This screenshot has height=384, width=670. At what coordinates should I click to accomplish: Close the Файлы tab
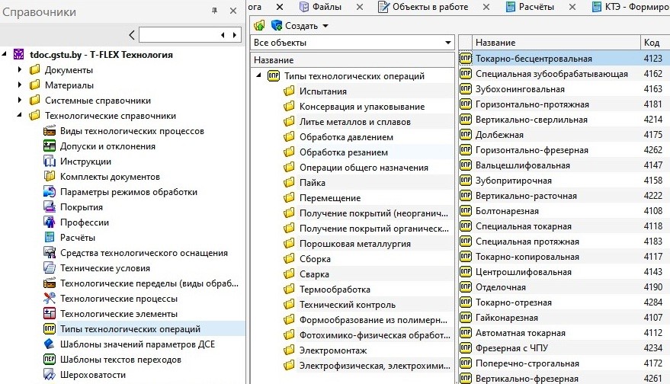pyautogui.click(x=360, y=7)
